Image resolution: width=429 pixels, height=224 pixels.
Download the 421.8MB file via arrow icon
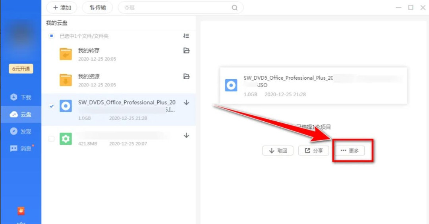click(186, 136)
